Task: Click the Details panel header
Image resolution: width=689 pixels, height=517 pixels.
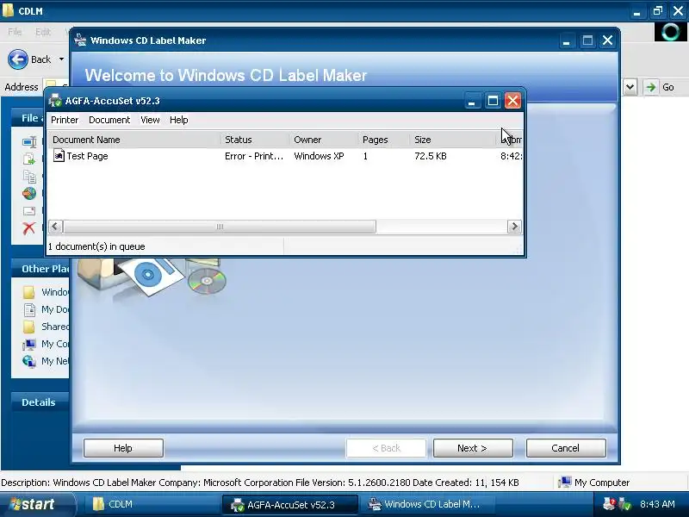Action: click(40, 402)
